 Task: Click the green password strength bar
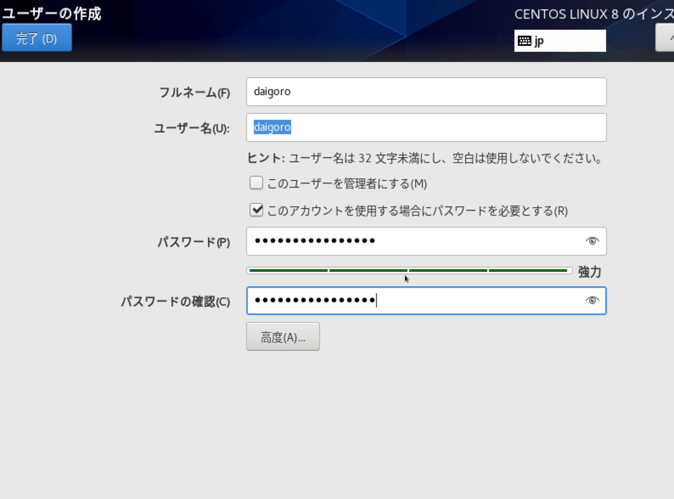(408, 270)
